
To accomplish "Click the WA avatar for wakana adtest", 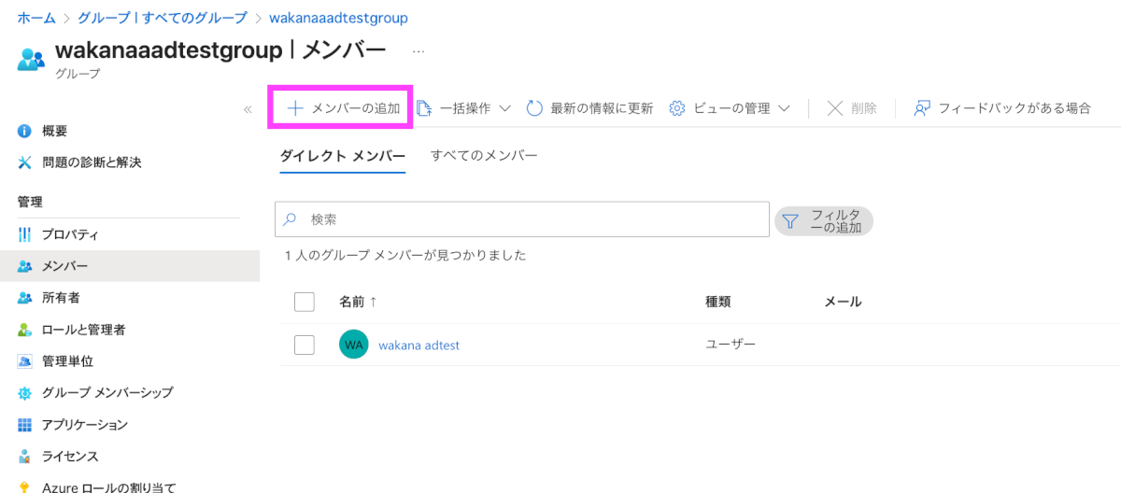I will (x=353, y=345).
